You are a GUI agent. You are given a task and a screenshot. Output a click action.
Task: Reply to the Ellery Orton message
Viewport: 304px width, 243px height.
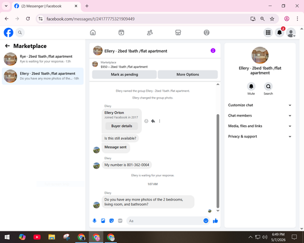point(153,121)
